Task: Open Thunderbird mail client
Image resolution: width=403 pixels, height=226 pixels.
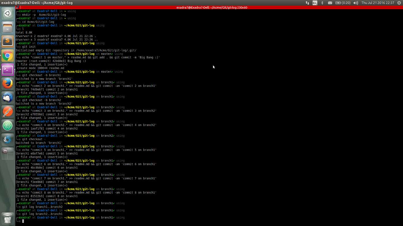Action: click(x=7, y=97)
